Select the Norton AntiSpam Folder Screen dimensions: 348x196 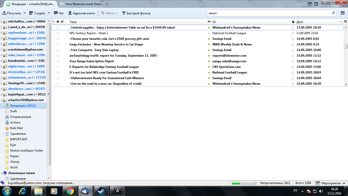tap(24, 151)
